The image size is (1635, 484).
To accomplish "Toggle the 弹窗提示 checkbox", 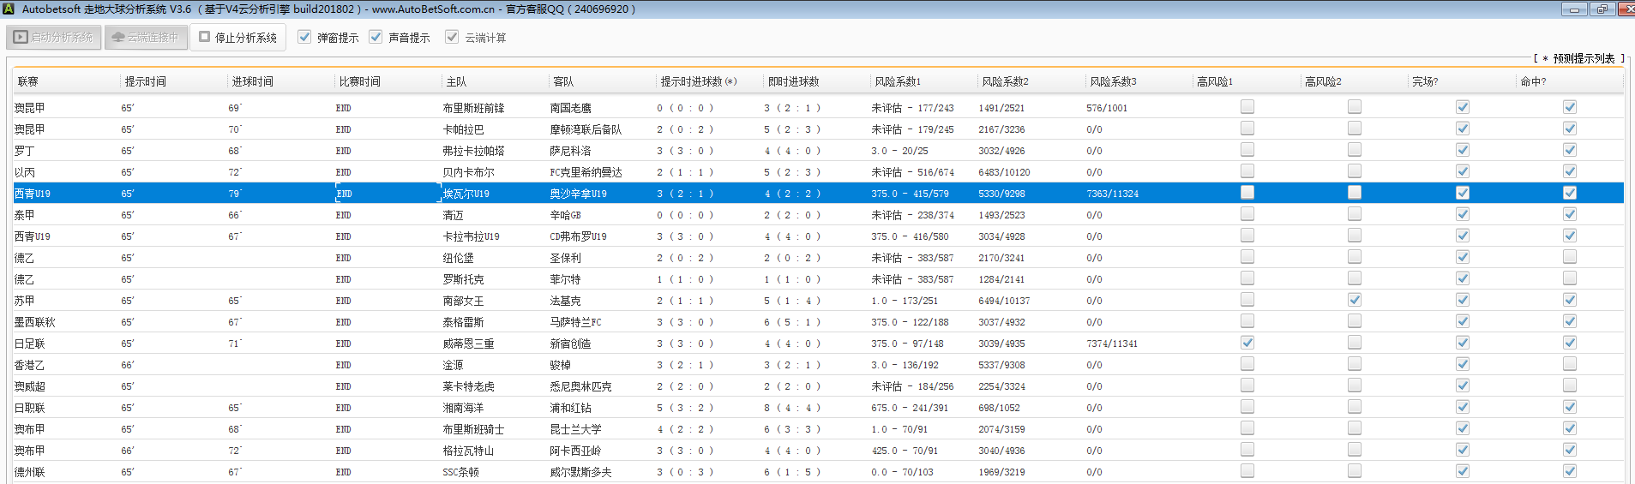I will click(x=304, y=38).
